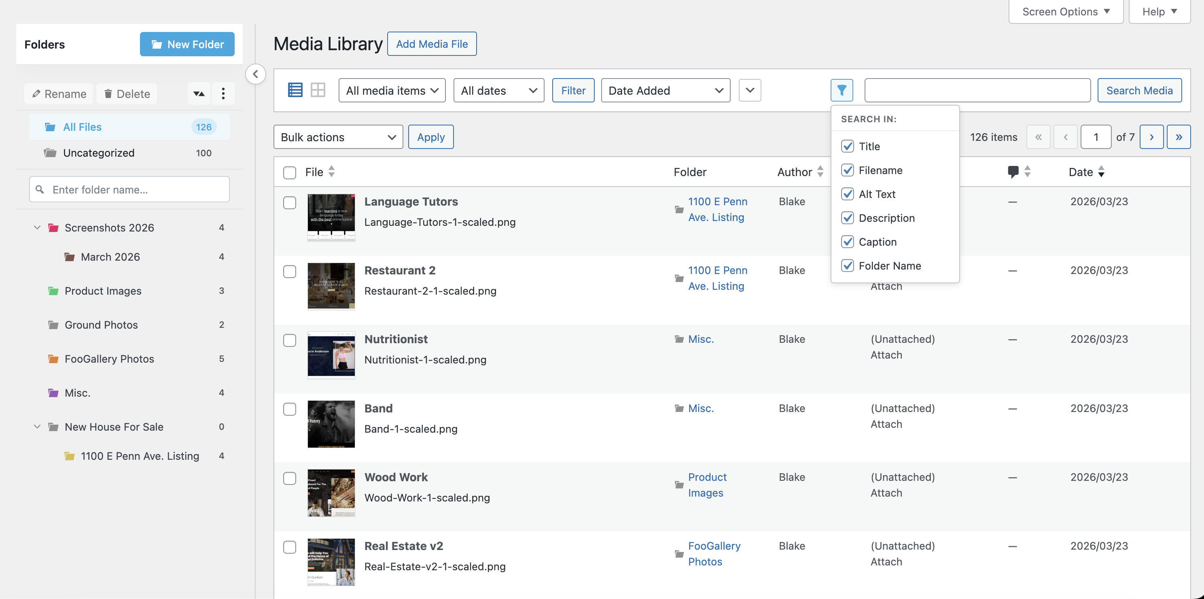Open Screen Options
The width and height of the screenshot is (1204, 599).
1066,11
